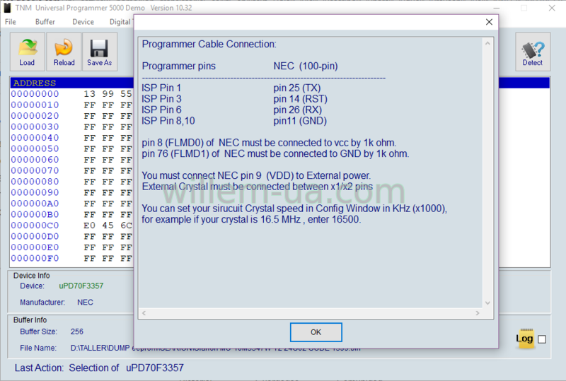
Task: Open the Digital menu
Action: coord(120,22)
